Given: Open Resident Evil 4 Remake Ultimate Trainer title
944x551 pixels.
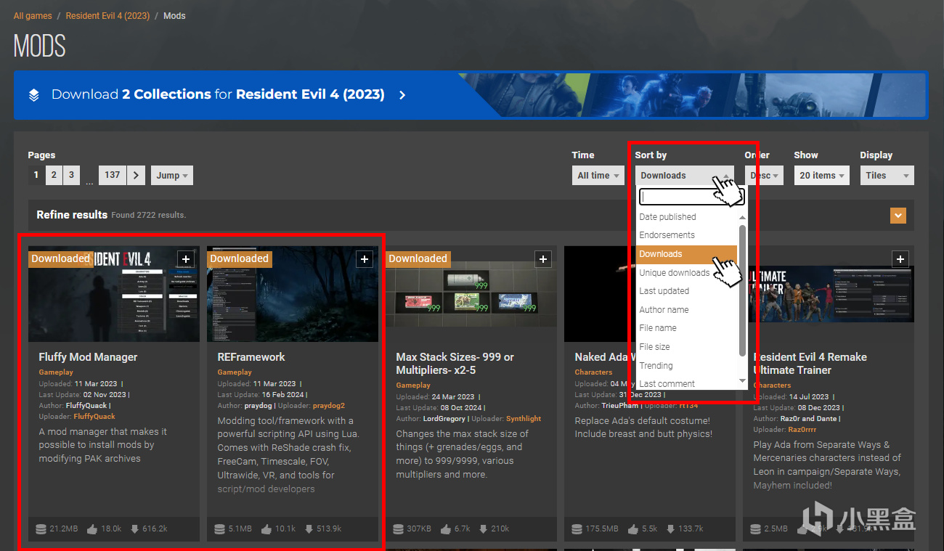Looking at the screenshot, I should 810,364.
